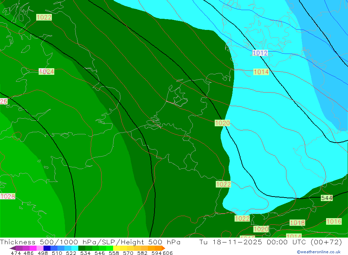Image resolution: width=348 pixels, height=255 pixels.
Task: Click the light pink legend swatch
Action: click(40, 248)
